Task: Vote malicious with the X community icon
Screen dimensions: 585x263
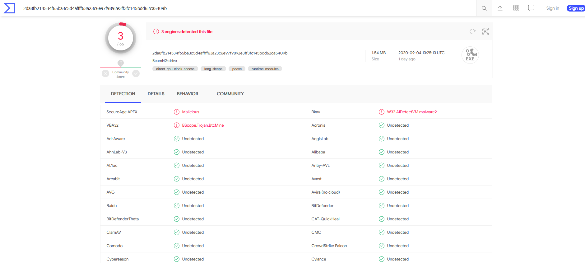Action: 105,73
